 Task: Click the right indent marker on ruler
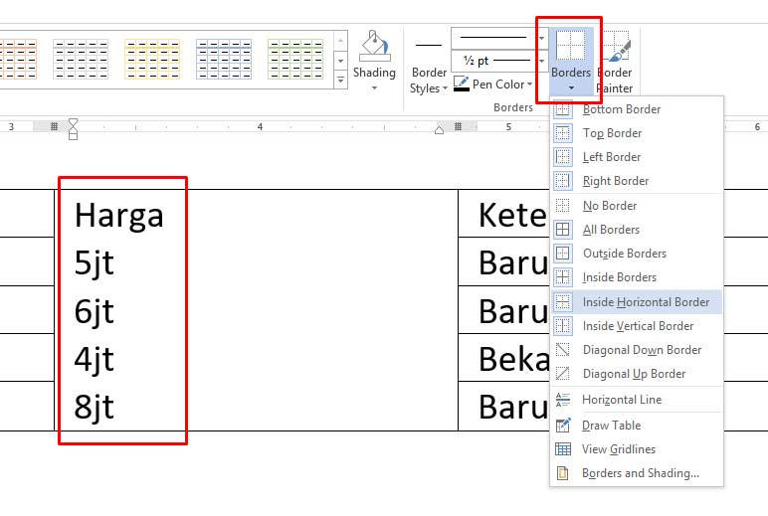(x=439, y=129)
